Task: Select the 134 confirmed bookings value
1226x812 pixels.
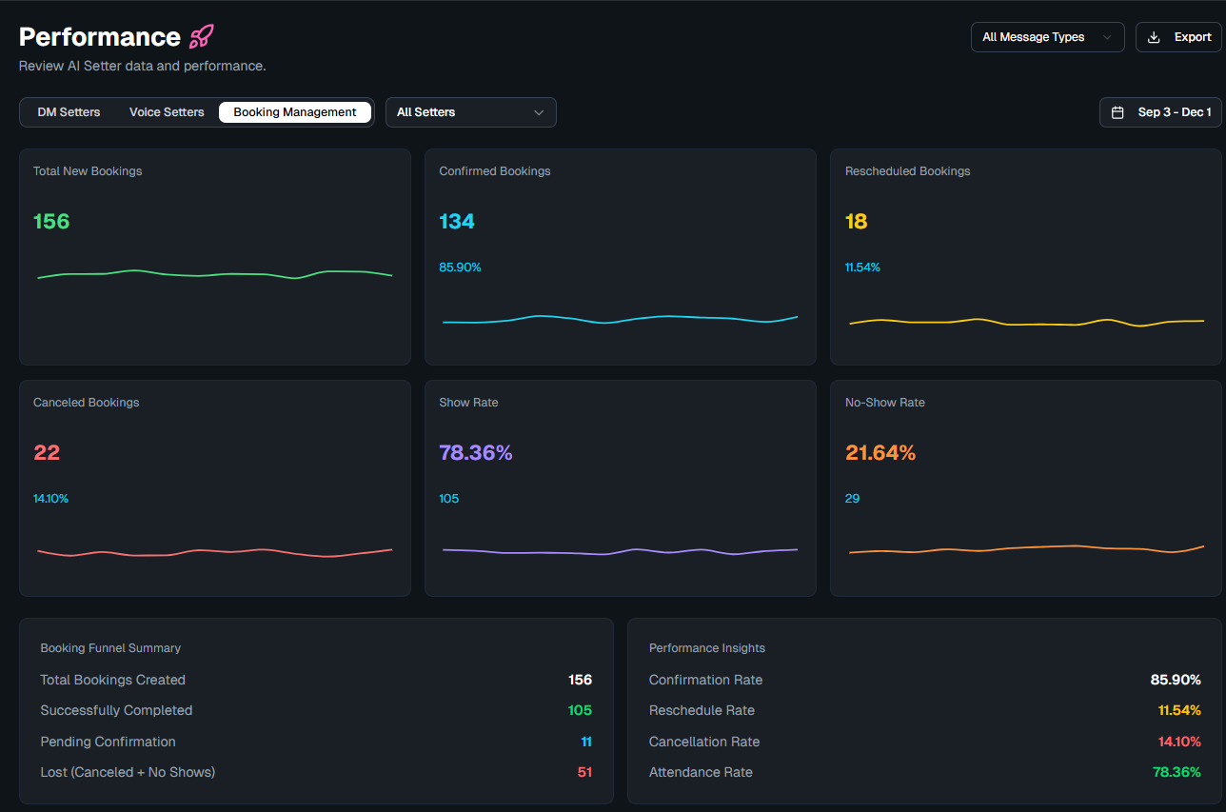Action: pyautogui.click(x=457, y=222)
